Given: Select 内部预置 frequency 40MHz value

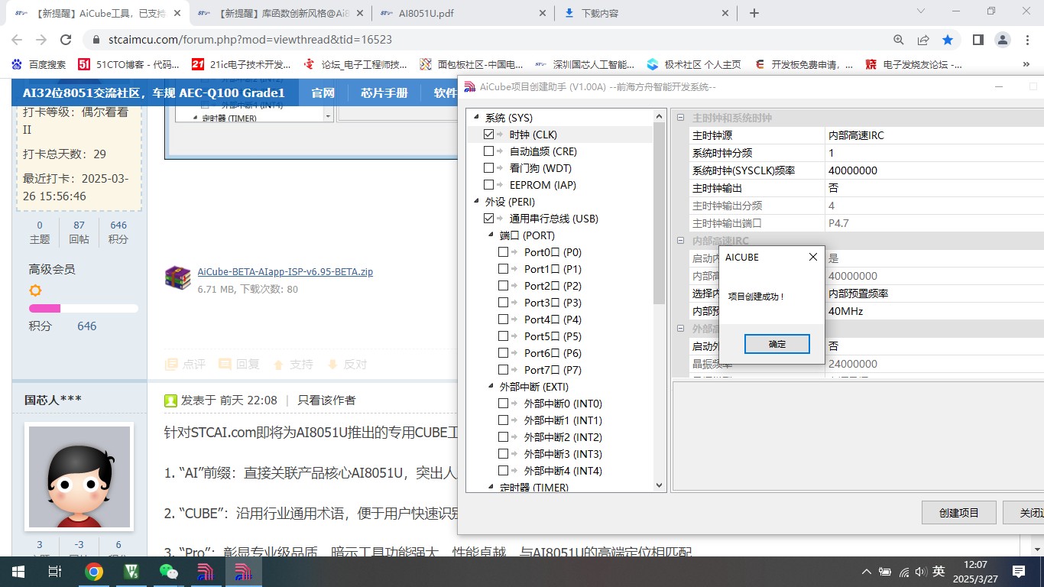Looking at the screenshot, I should [x=934, y=311].
